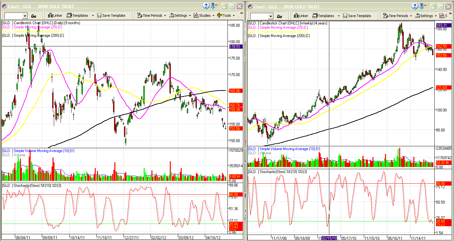Open Tools menu in the daily chart toolbar

point(226,15)
